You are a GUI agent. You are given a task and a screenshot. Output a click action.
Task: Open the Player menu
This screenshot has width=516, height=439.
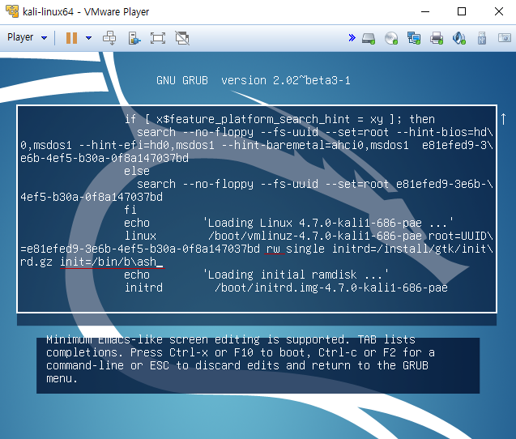click(x=27, y=37)
